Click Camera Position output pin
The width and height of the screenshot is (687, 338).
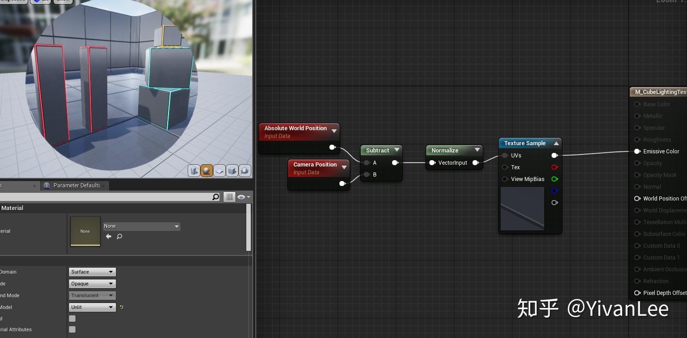click(343, 183)
